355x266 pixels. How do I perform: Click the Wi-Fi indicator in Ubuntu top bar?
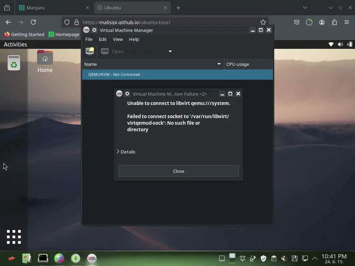pyautogui.click(x=331, y=44)
